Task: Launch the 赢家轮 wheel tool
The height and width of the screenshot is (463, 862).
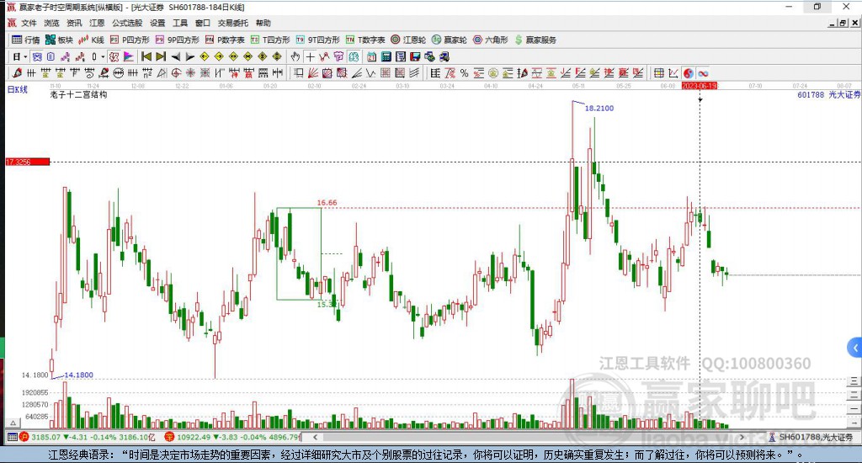Action: click(x=450, y=40)
